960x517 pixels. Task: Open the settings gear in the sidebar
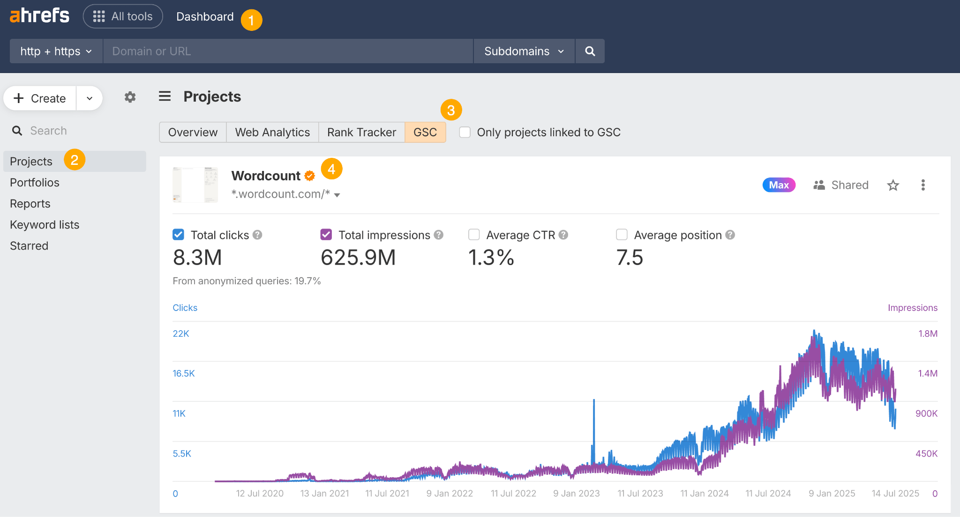click(x=130, y=97)
